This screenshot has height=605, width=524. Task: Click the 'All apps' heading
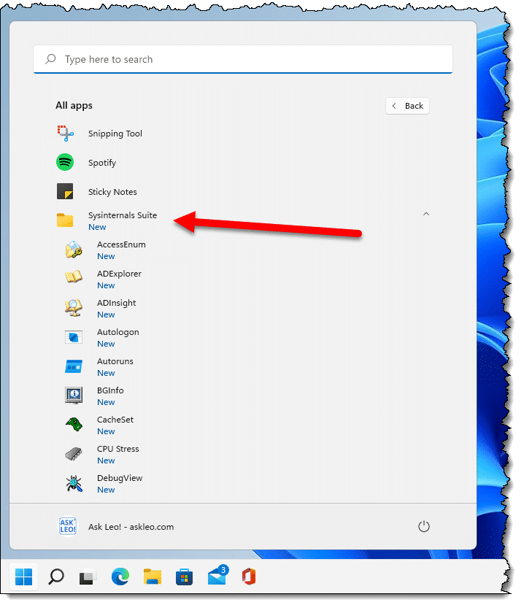[74, 106]
